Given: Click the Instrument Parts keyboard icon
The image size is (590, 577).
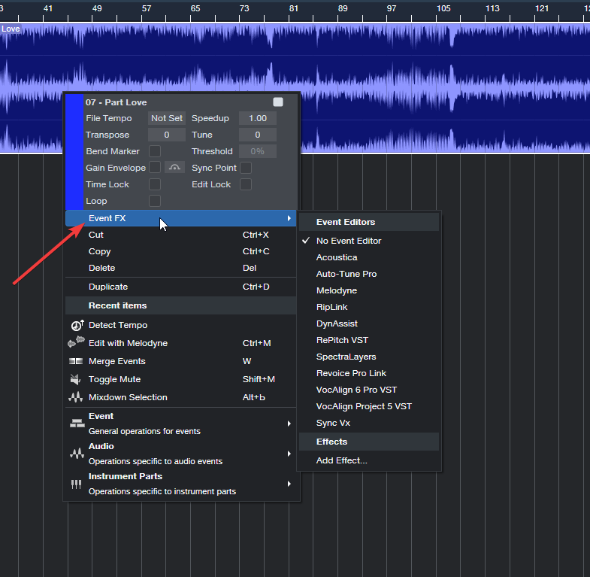Looking at the screenshot, I should 76,484.
